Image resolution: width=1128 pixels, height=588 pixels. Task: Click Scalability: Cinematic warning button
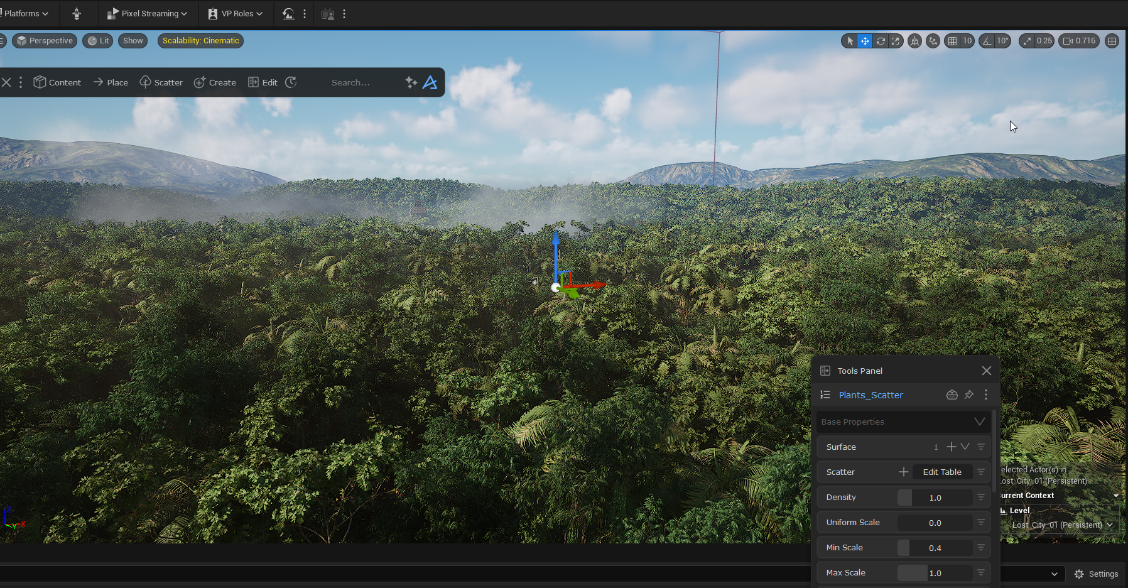[200, 41]
